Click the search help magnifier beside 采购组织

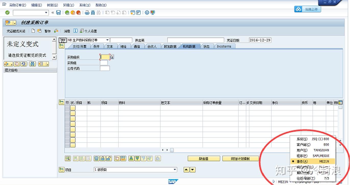pyautogui.click(x=112, y=57)
